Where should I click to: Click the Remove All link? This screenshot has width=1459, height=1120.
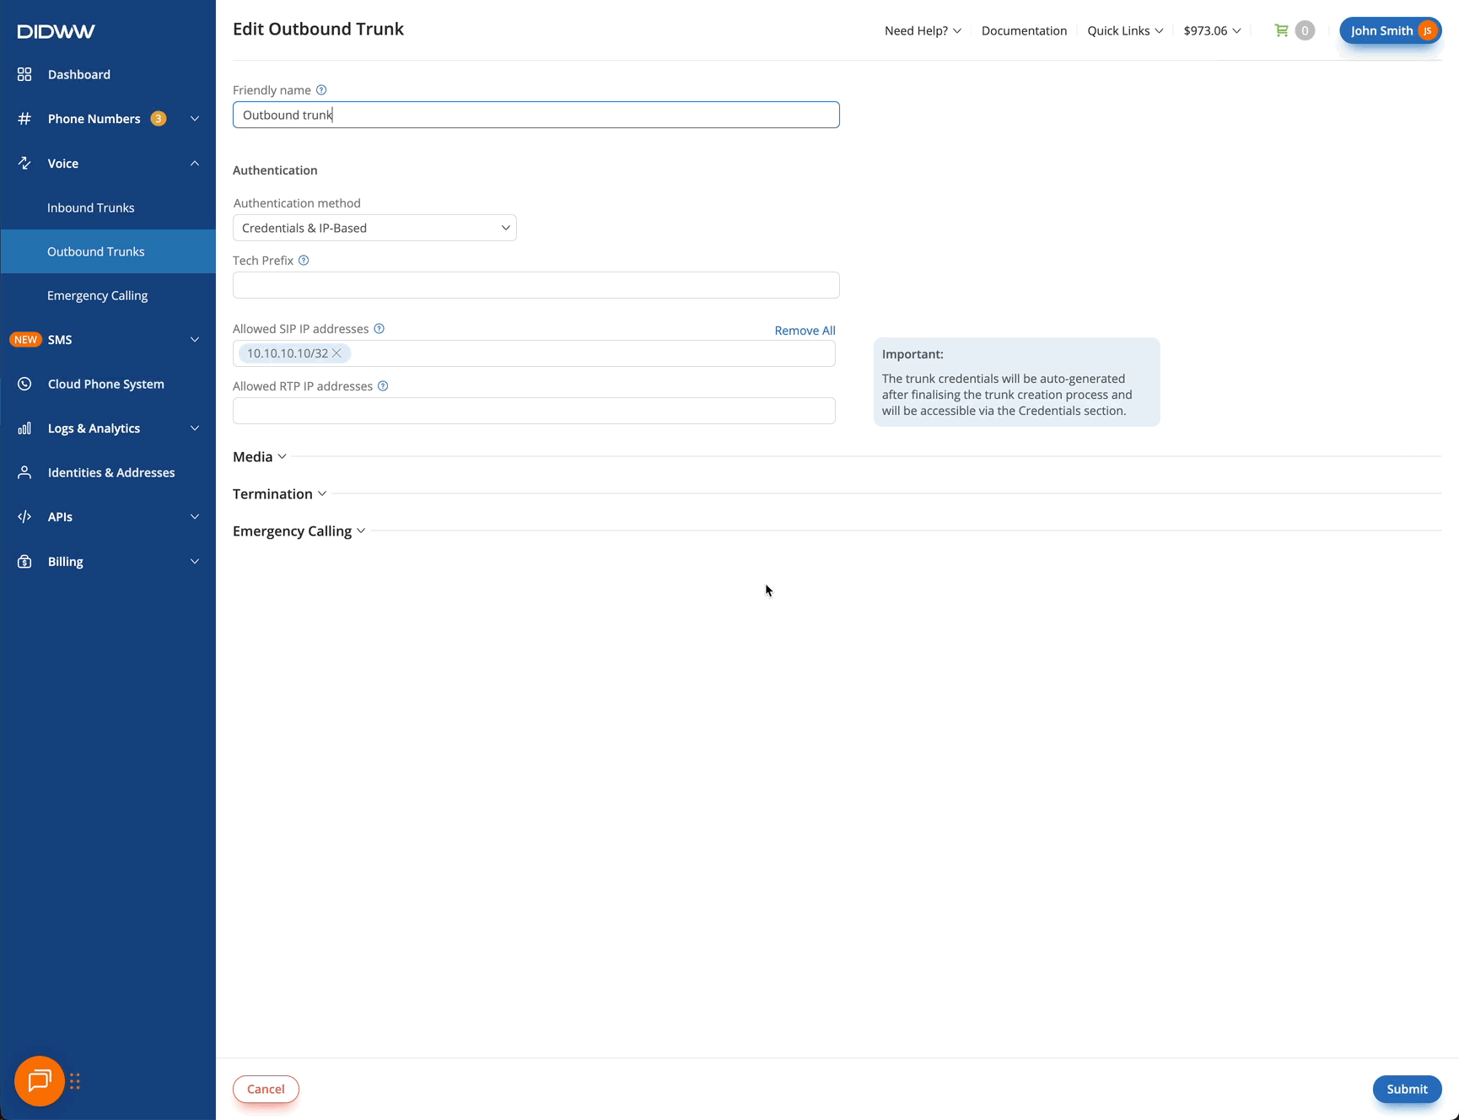tap(805, 331)
